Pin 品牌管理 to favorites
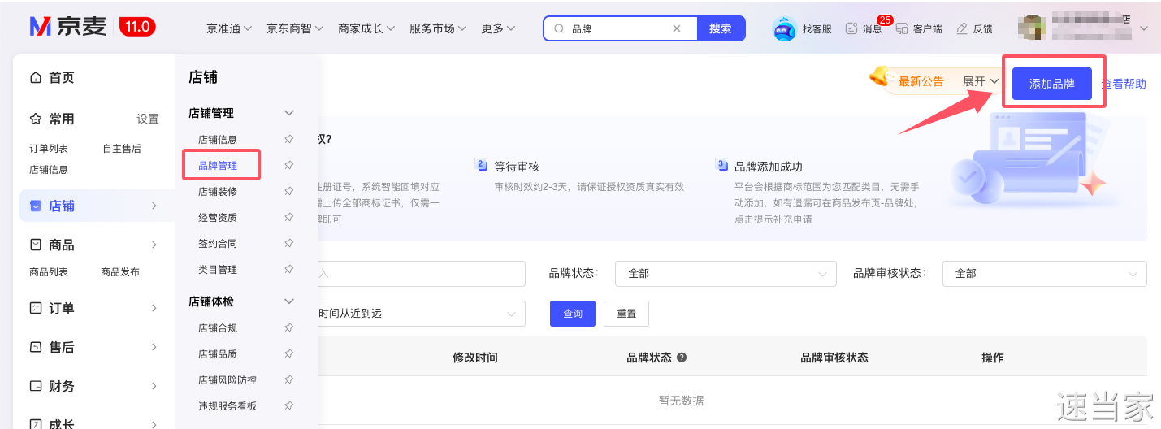The width and height of the screenshot is (1161, 429). [x=288, y=166]
